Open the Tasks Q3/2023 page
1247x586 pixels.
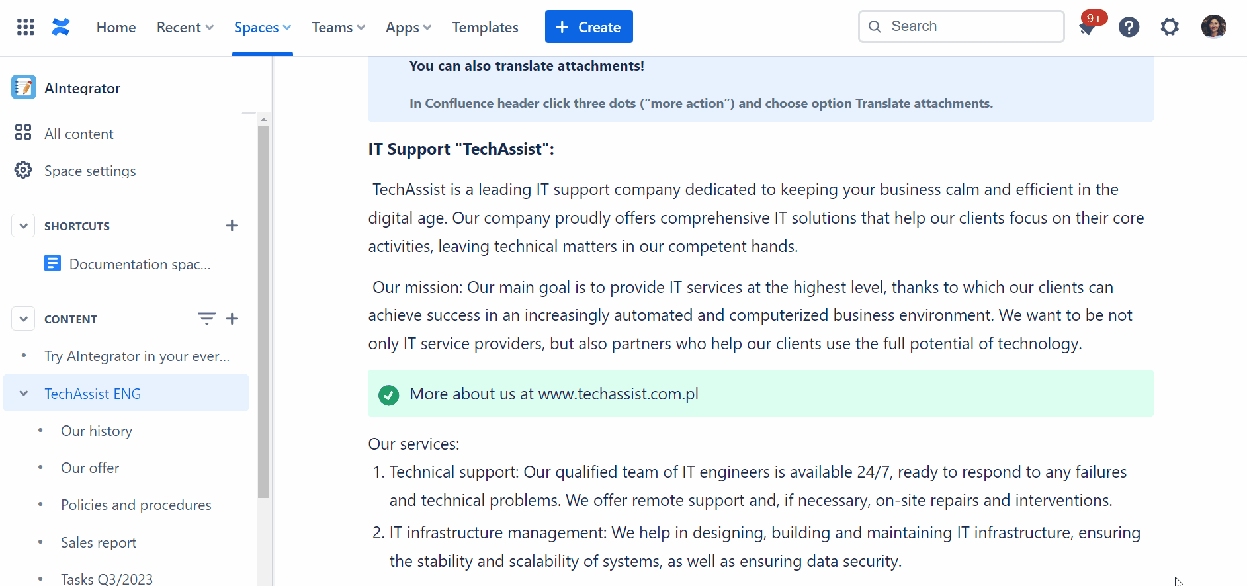pyautogui.click(x=107, y=579)
